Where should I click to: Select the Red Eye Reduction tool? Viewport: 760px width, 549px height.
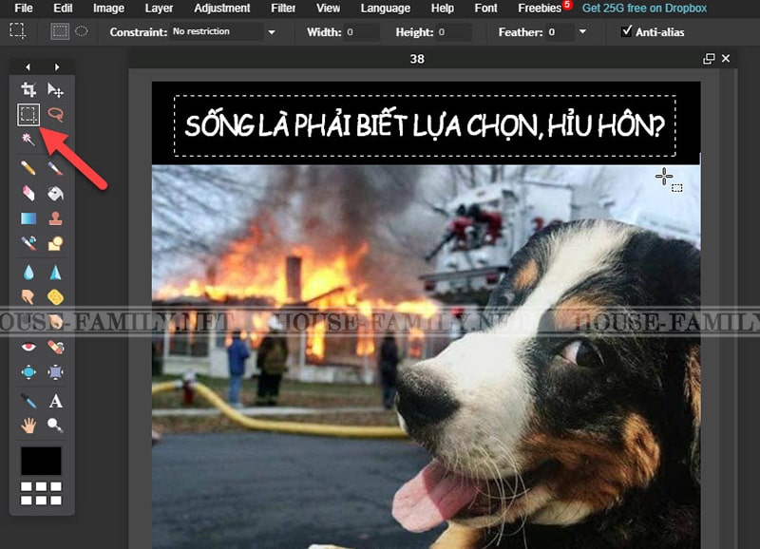click(x=28, y=347)
